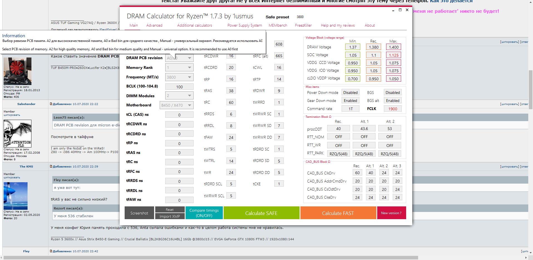
Task: Expand the DIMM Modules dropdown
Action: click(x=179, y=96)
